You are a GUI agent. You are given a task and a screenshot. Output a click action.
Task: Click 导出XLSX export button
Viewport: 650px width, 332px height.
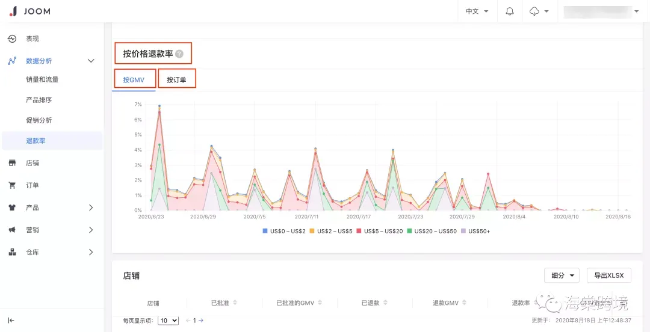(609, 275)
